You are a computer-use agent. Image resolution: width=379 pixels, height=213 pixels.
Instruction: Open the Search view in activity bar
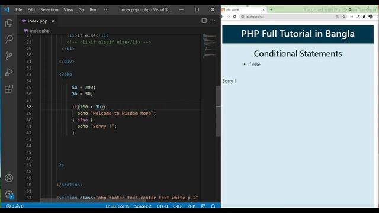[9, 39]
